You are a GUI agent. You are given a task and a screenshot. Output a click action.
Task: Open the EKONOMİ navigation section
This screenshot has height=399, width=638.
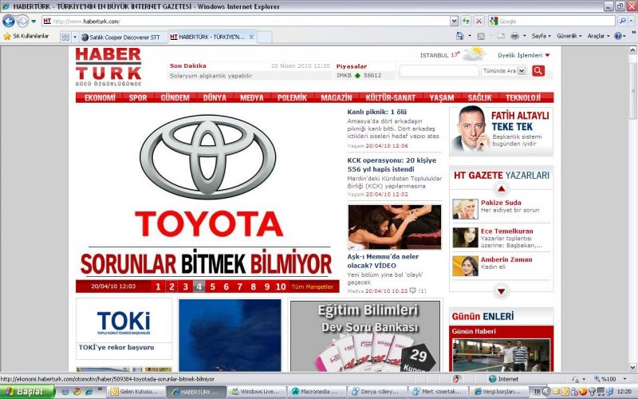click(x=100, y=97)
